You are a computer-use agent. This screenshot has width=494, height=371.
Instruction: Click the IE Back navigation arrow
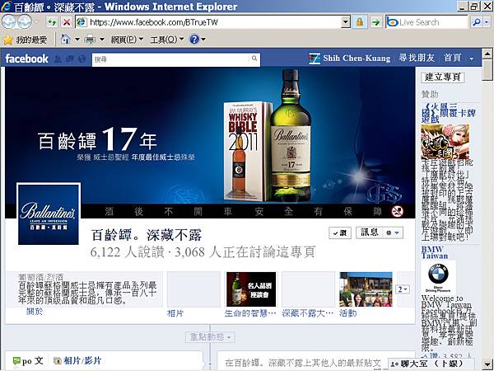coord(8,21)
